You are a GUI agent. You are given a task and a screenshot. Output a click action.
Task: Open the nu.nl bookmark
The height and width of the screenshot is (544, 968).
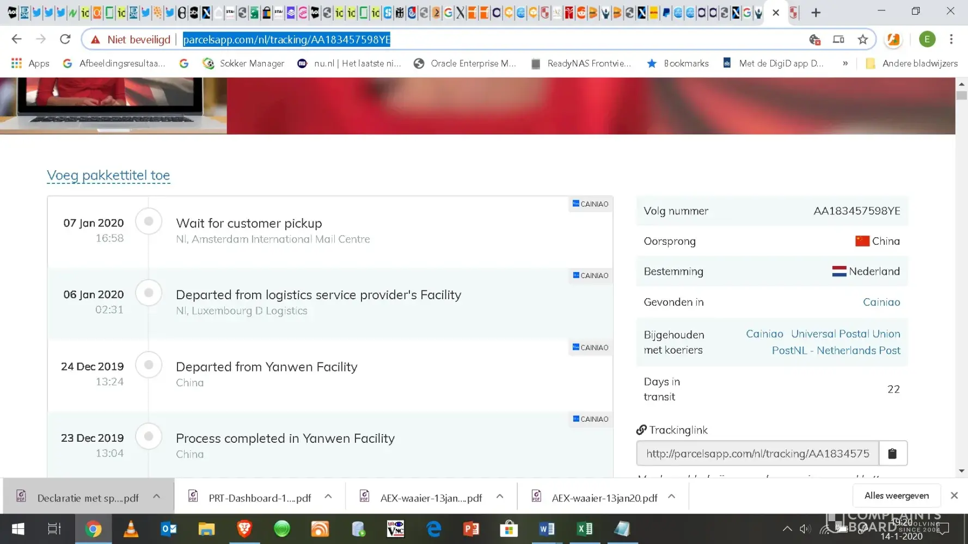point(349,63)
